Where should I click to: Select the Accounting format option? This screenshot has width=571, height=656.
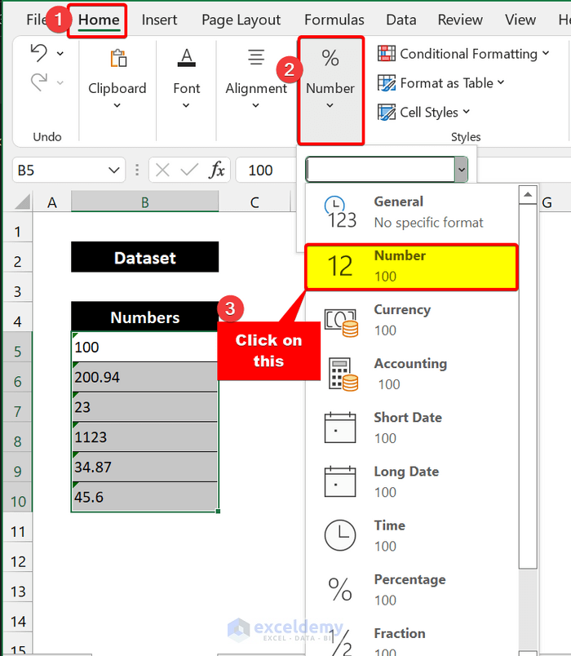(412, 374)
